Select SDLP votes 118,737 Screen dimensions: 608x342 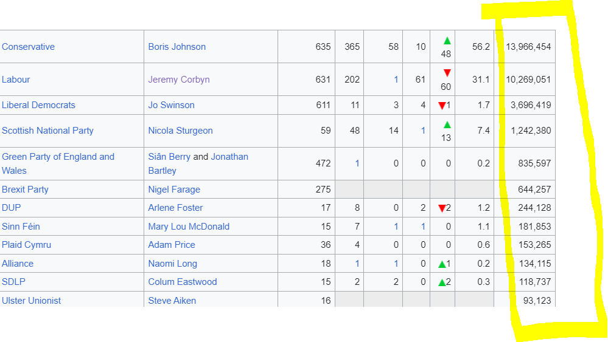click(534, 282)
